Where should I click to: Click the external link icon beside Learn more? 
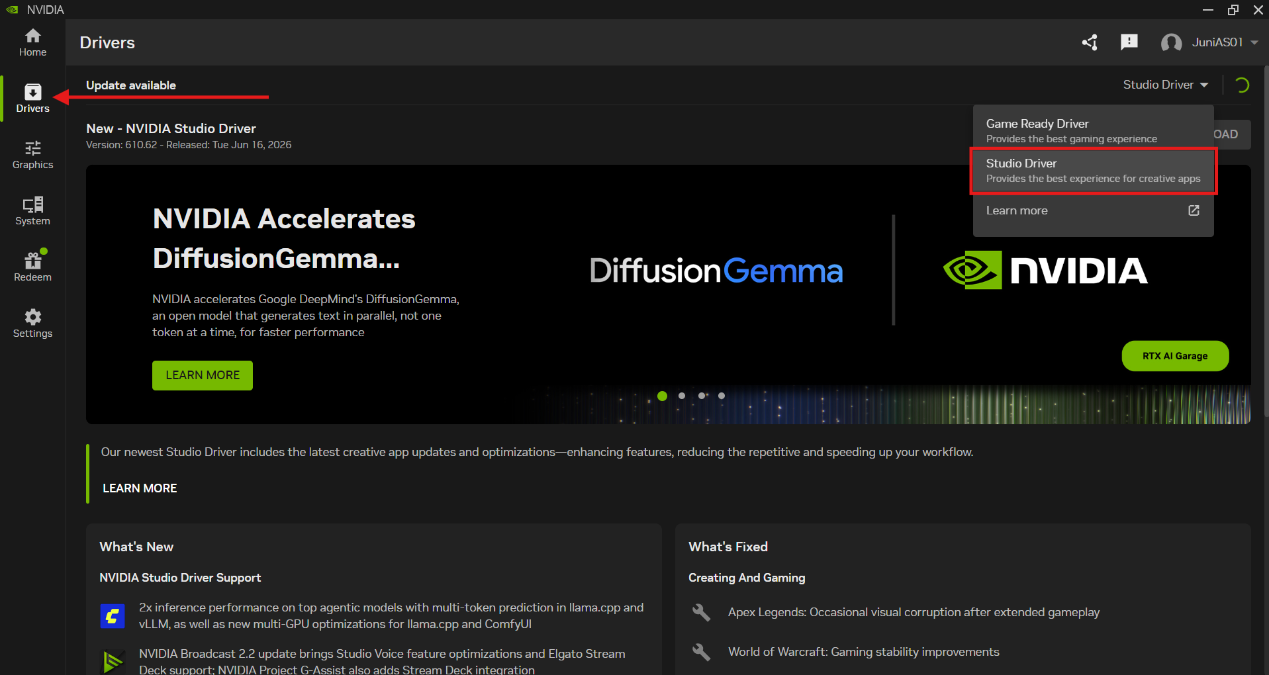pyautogui.click(x=1194, y=210)
